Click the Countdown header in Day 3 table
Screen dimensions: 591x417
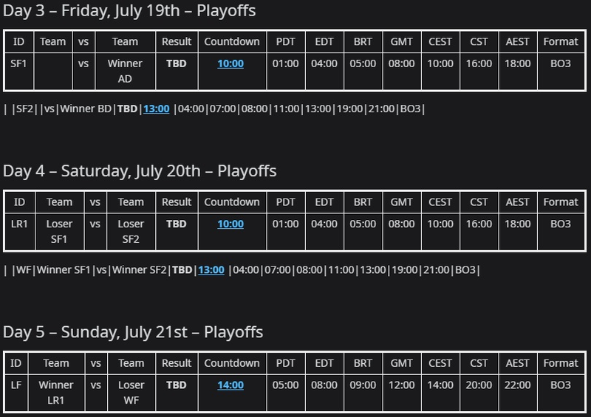pyautogui.click(x=232, y=42)
